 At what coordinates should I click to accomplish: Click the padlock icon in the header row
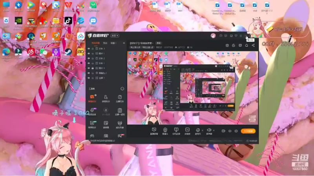[234, 45]
